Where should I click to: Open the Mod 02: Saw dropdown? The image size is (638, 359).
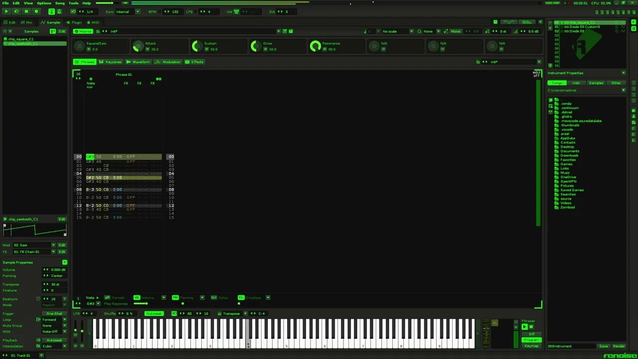34,245
